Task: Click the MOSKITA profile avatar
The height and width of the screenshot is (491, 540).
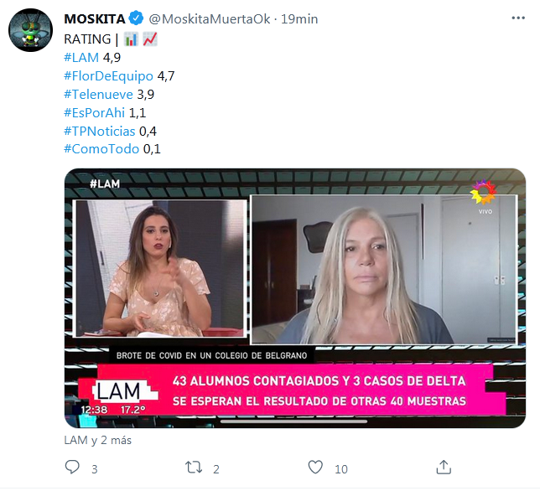Action: pyautogui.click(x=31, y=30)
